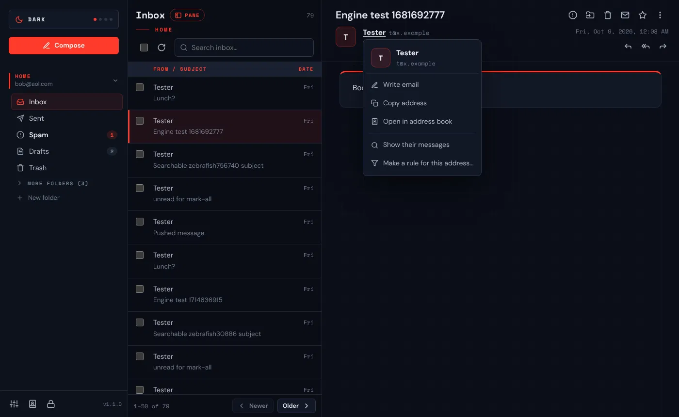
Task: Select Copy address in contact menu
Action: [x=422, y=103]
